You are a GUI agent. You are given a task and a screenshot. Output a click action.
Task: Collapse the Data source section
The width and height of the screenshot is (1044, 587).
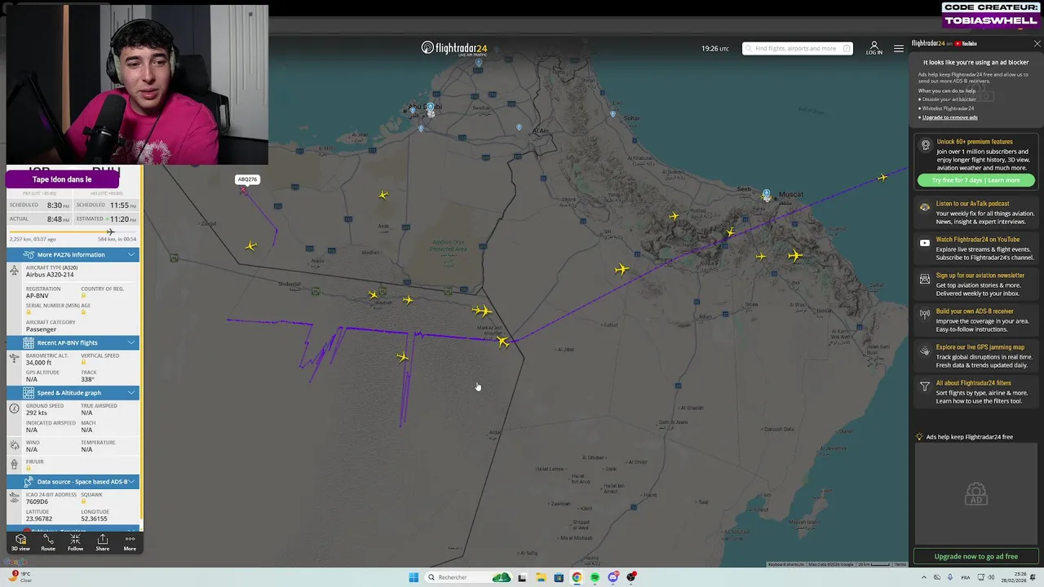pos(73,482)
